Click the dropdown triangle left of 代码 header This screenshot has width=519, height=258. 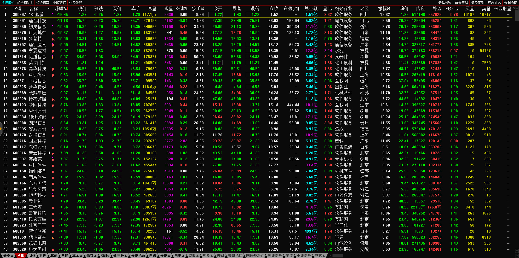[x=5, y=8]
